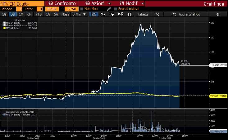
Task: Select the line chart type icon
Action: tap(93, 14)
